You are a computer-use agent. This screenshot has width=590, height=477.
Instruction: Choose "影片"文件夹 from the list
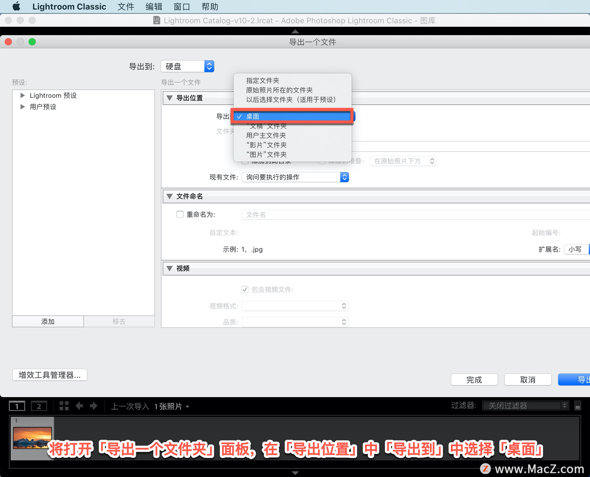click(x=292, y=145)
